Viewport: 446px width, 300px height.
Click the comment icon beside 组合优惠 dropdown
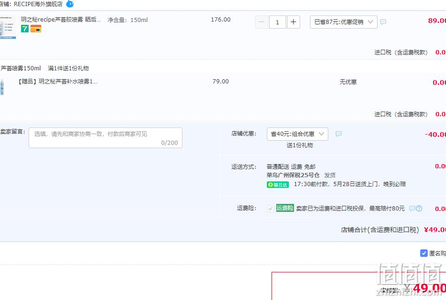[339, 134]
